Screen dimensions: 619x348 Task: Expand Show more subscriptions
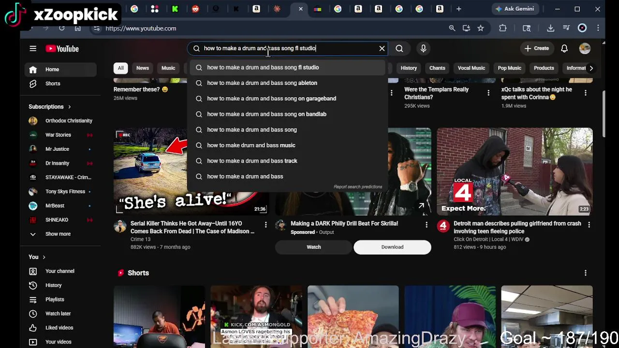[60, 234]
